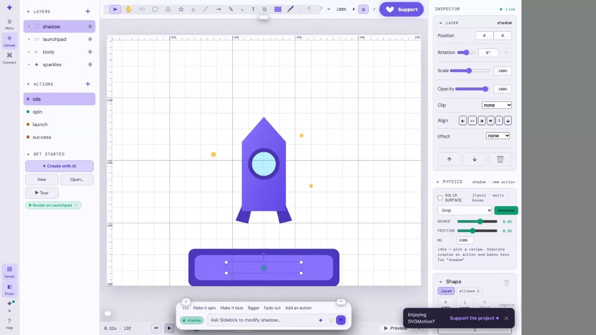This screenshot has height=335, width=596.
Task: Select the launch action
Action: [x=60, y=124]
